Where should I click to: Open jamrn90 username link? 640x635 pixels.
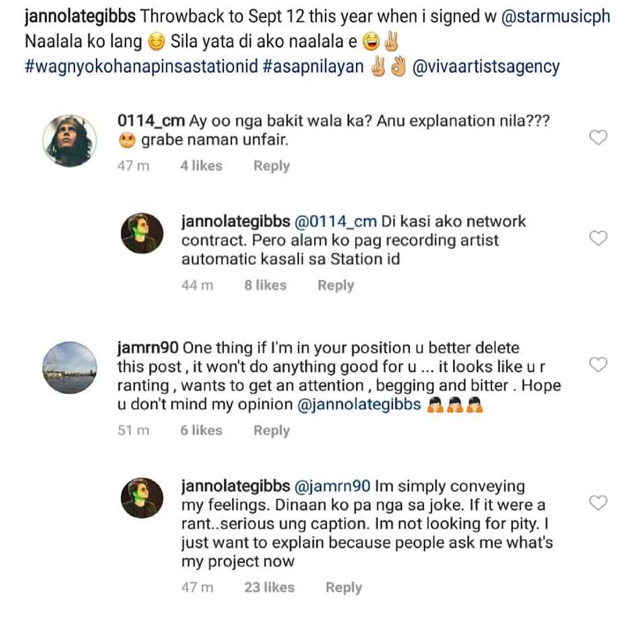click(147, 348)
